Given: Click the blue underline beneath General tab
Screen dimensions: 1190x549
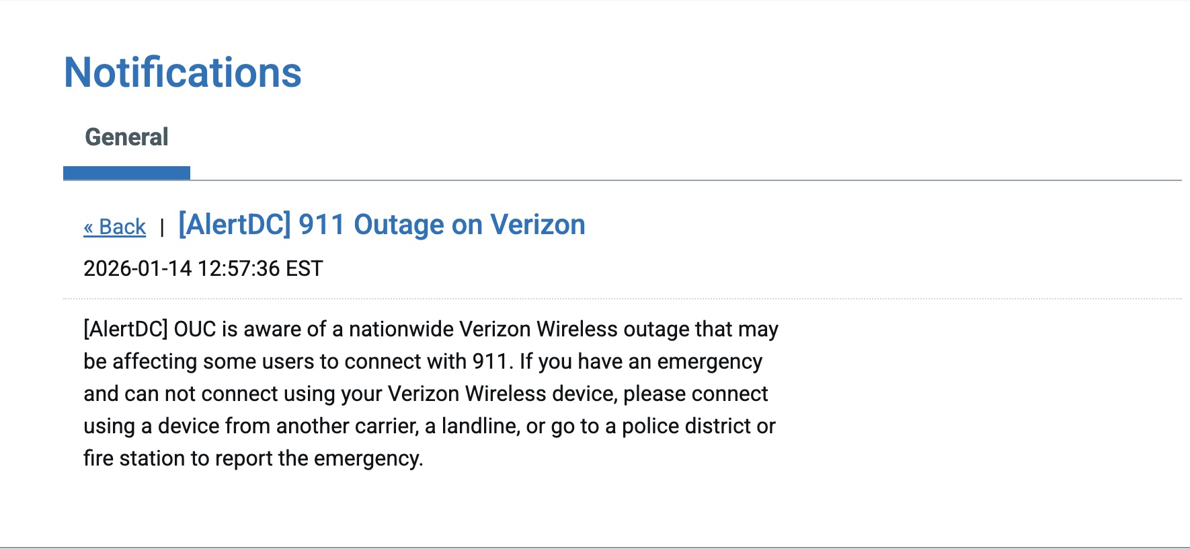Looking at the screenshot, I should [x=126, y=173].
